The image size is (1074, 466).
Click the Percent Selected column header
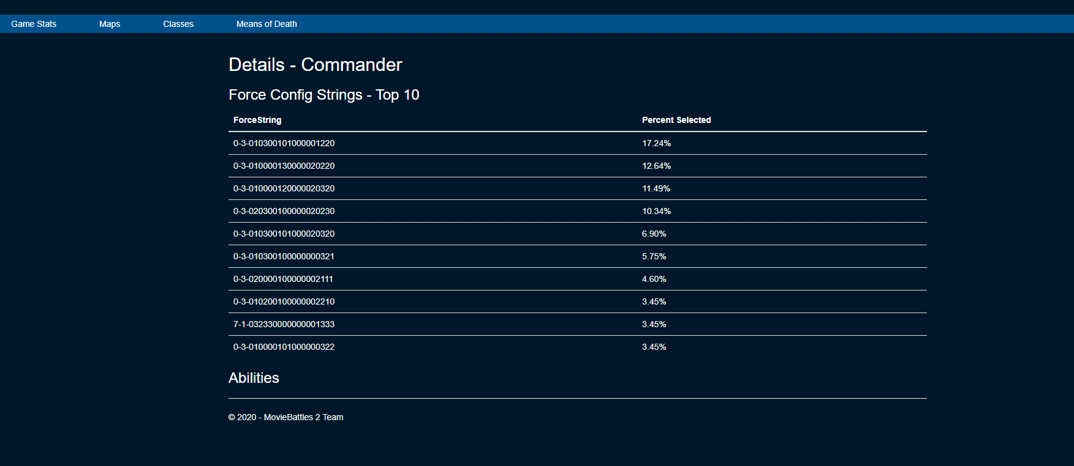(x=676, y=120)
